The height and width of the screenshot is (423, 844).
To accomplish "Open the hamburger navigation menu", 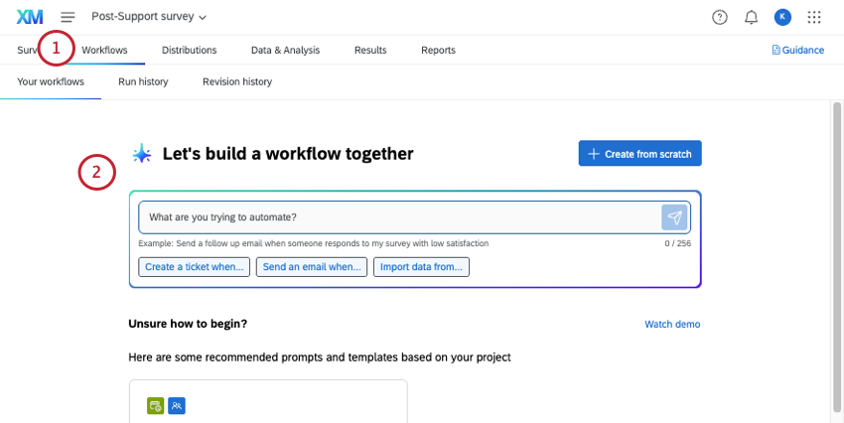I will click(x=68, y=17).
